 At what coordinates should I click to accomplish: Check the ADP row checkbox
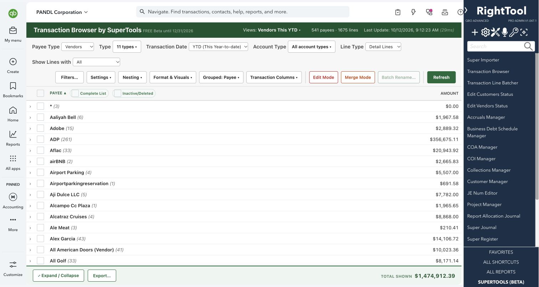click(41, 139)
